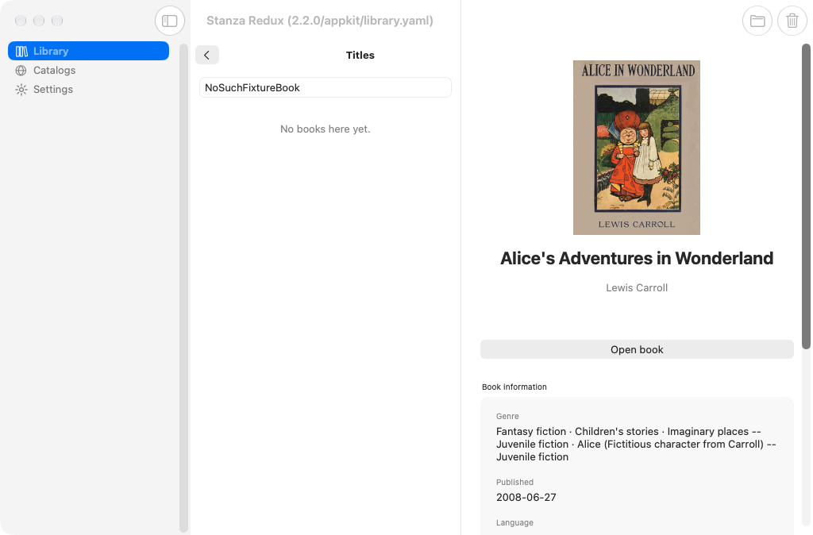Click the Catalogs globe icon

click(x=21, y=71)
